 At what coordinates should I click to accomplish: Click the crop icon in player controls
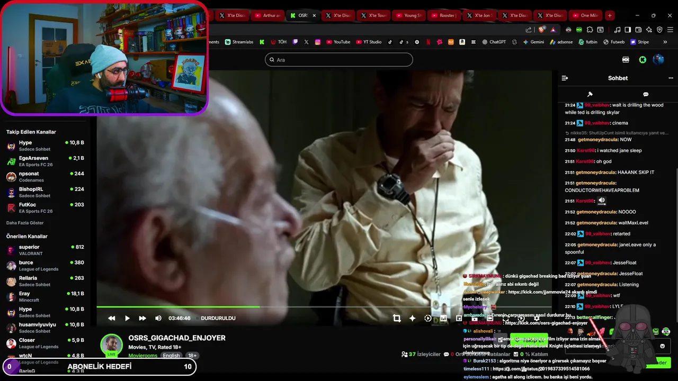(397, 318)
